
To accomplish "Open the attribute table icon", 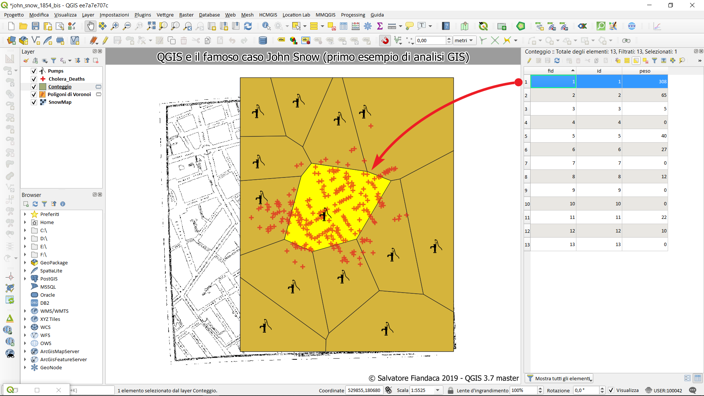I will (x=344, y=26).
